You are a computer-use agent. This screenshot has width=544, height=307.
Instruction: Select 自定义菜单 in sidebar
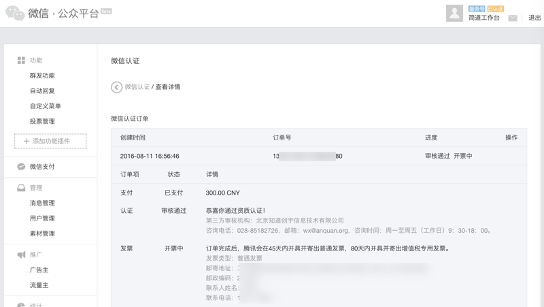(46, 106)
